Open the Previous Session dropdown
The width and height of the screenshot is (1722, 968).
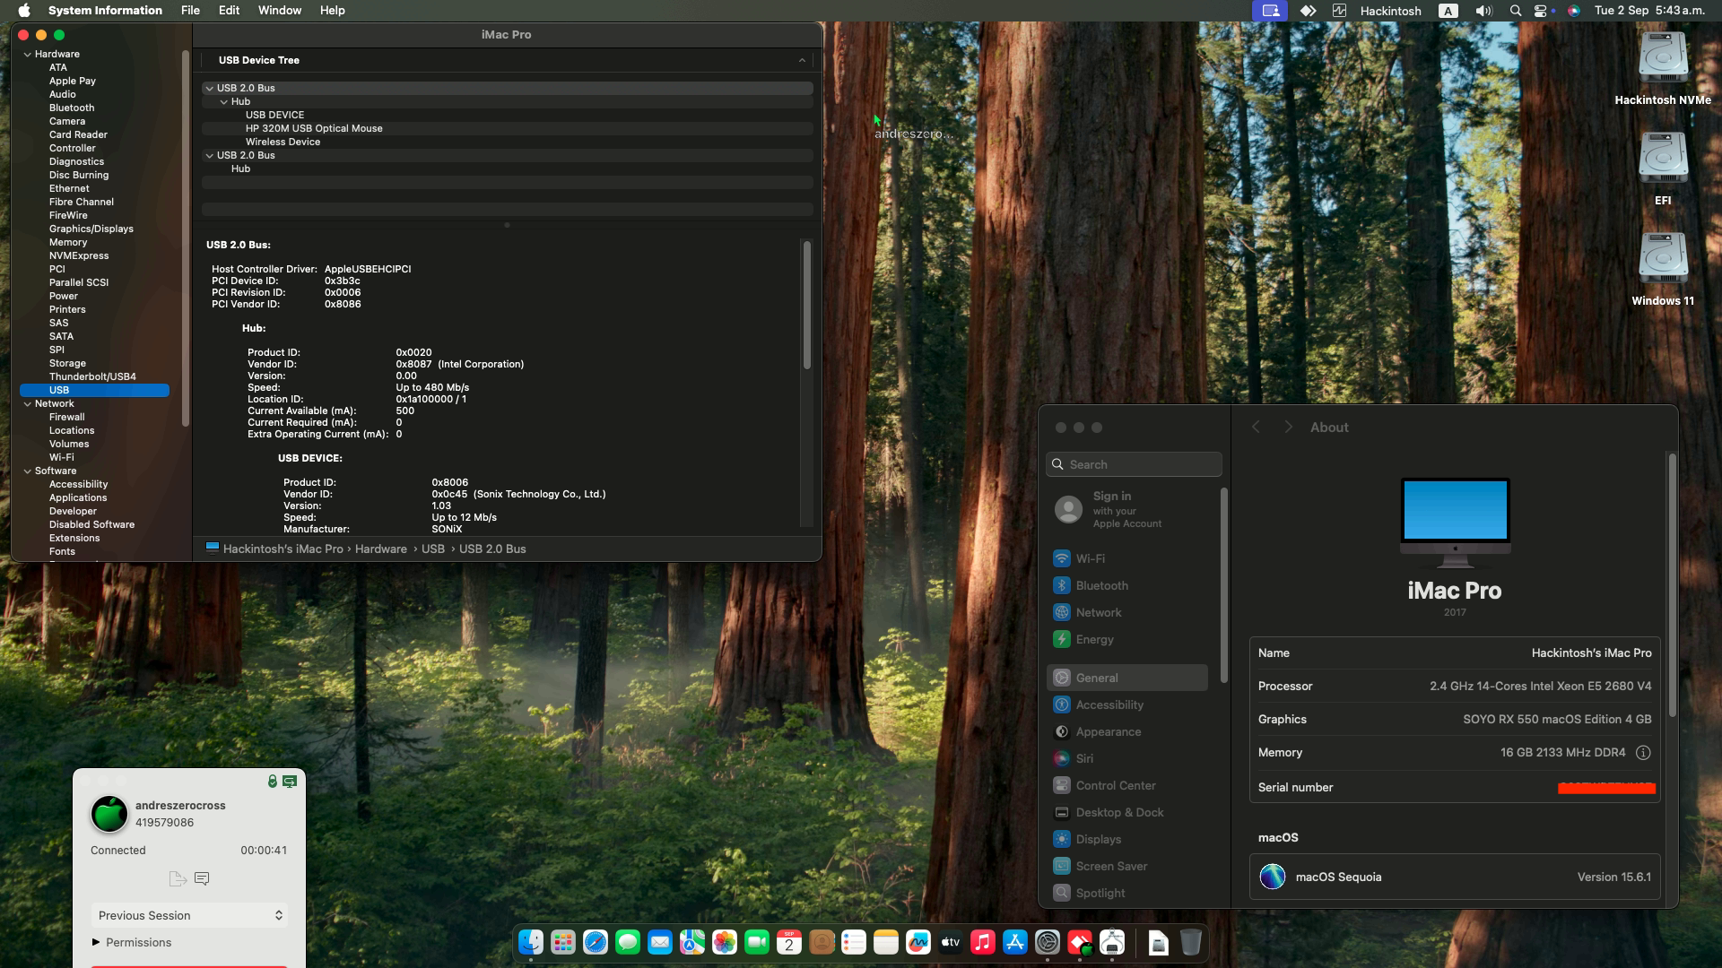coord(189,915)
